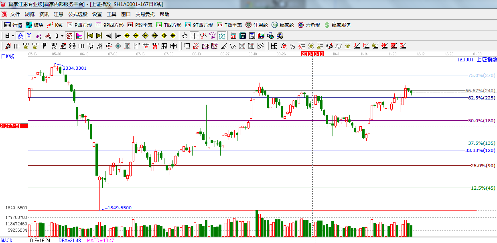Screen dimensions: 497x243
Task: Click the black right-arrow step forward icon
Action: tap(118, 36)
